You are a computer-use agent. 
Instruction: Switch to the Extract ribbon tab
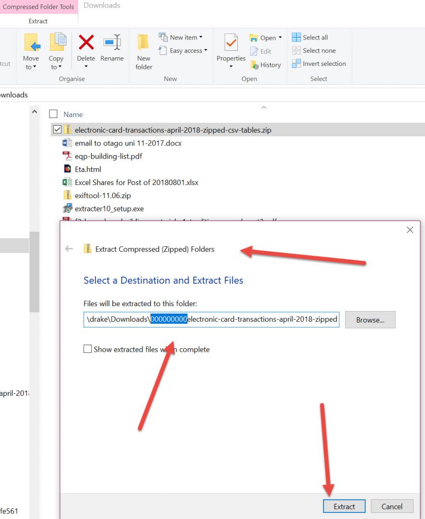(x=38, y=21)
